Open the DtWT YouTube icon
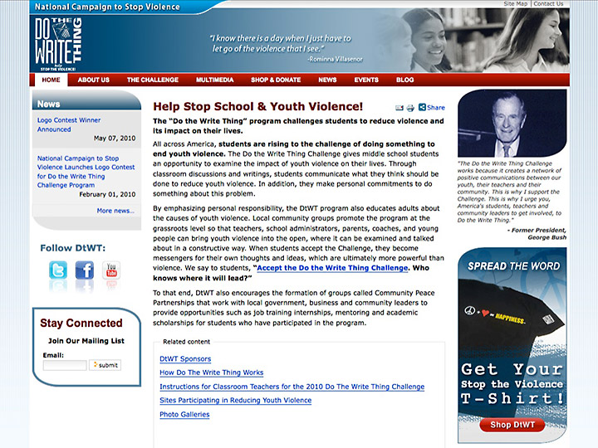Viewport: 598px width, 448px height. pos(111,270)
